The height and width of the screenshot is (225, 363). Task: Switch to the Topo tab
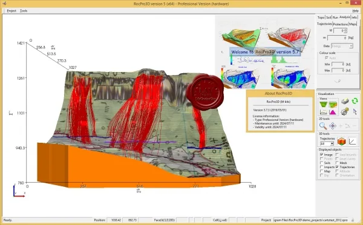pos(321,18)
